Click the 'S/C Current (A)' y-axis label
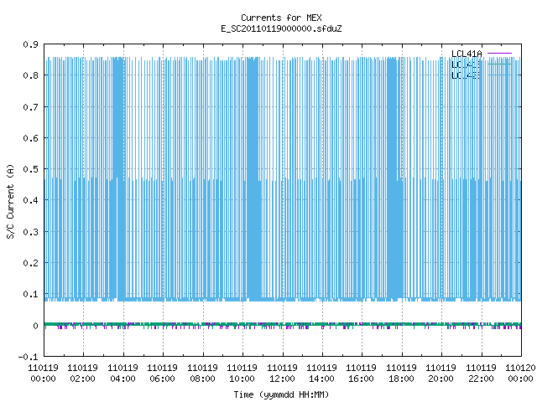This screenshot has height=402, width=537. pyautogui.click(x=11, y=201)
